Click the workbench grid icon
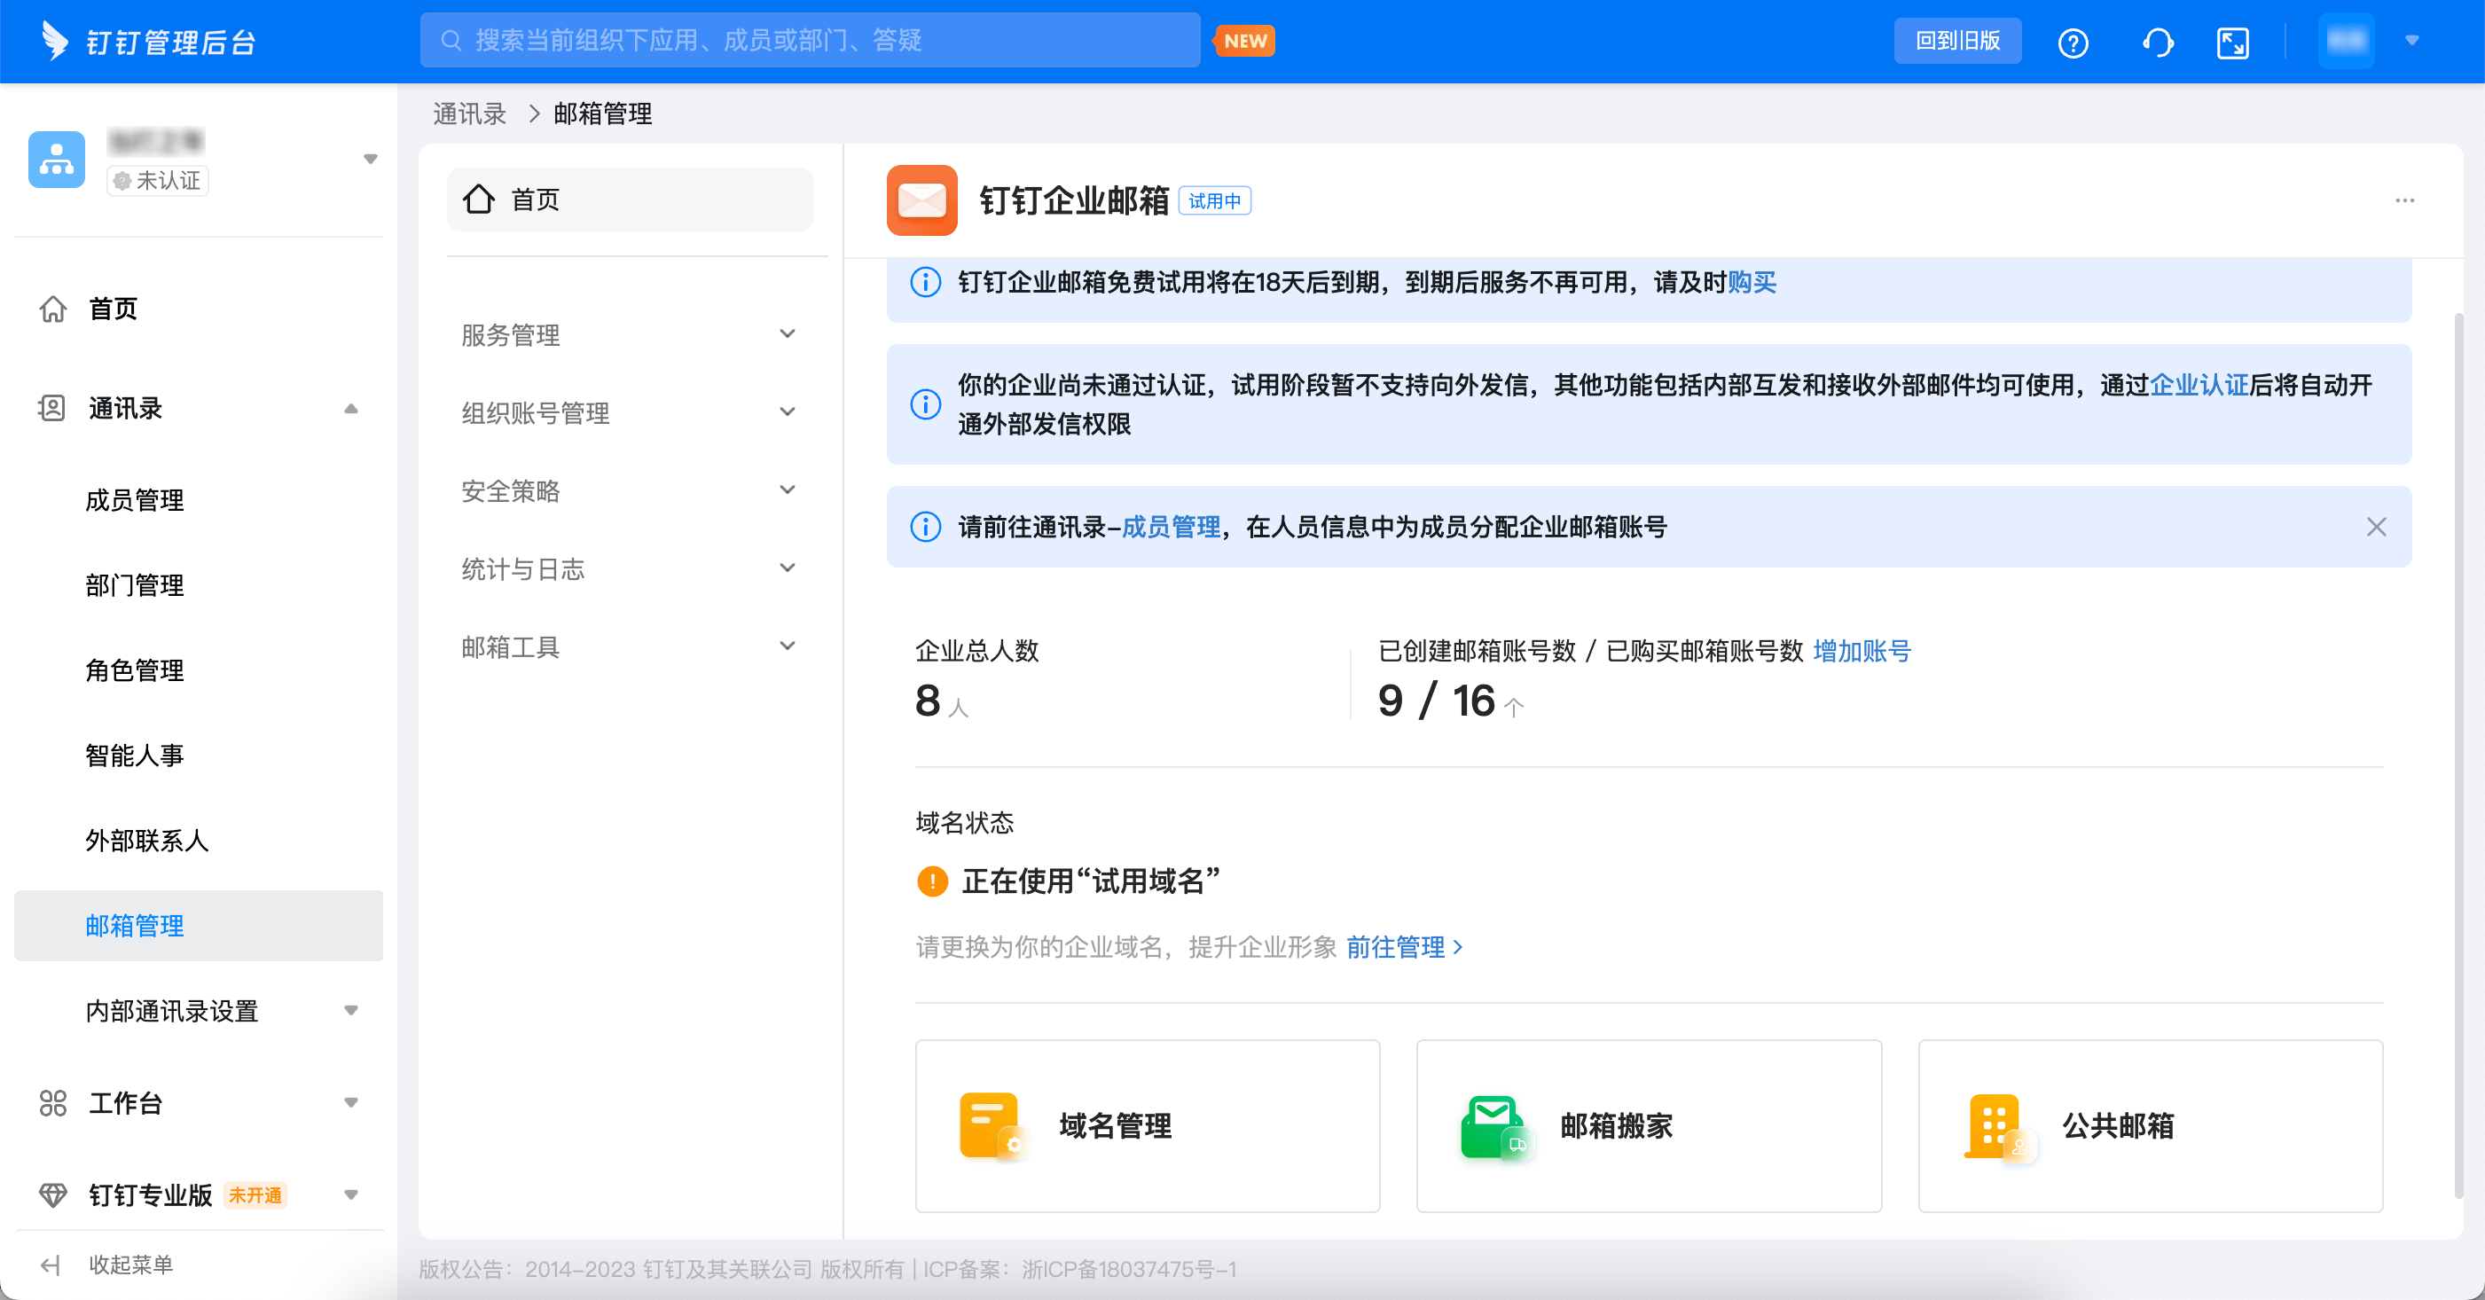Image resolution: width=2485 pixels, height=1300 pixels. coord(52,1102)
